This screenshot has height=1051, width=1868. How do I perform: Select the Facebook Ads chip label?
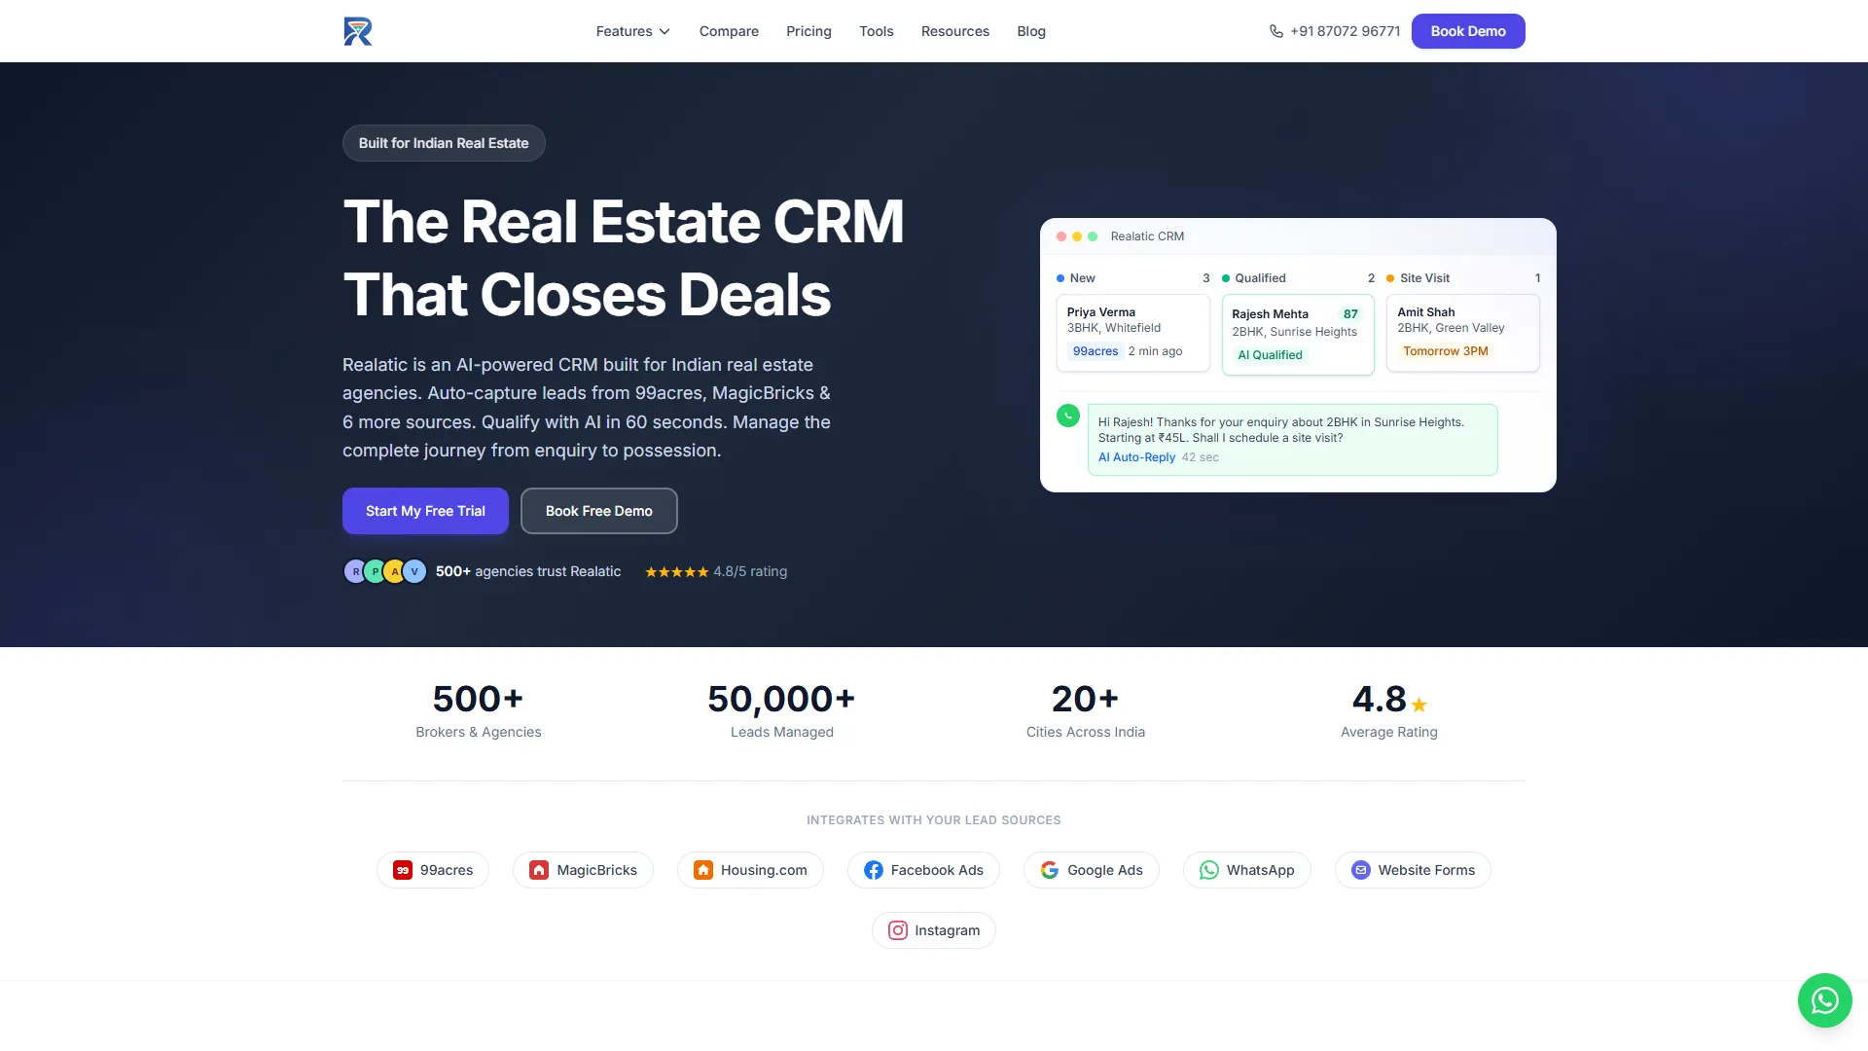[937, 870]
